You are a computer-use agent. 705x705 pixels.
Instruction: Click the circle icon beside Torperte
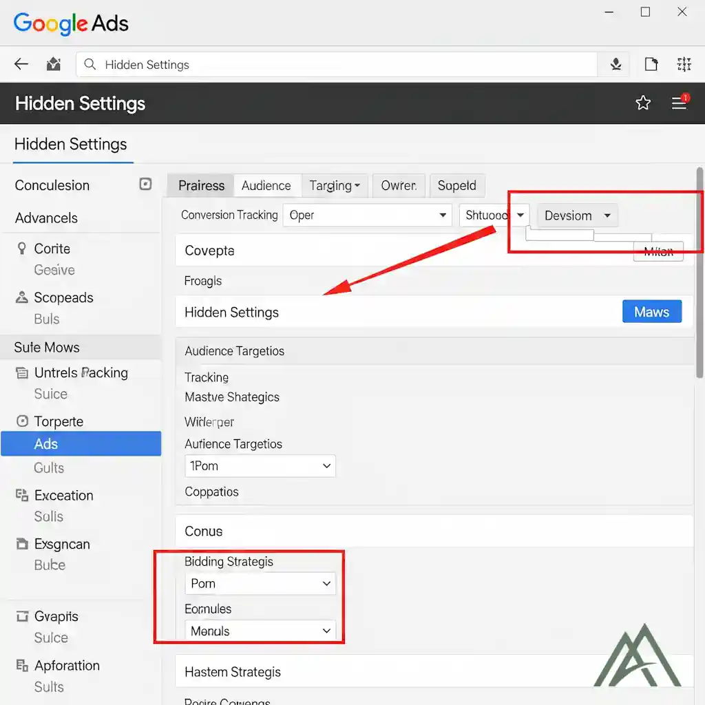click(22, 421)
